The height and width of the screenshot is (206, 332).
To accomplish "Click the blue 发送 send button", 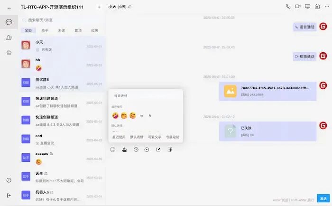I will click(323, 198).
